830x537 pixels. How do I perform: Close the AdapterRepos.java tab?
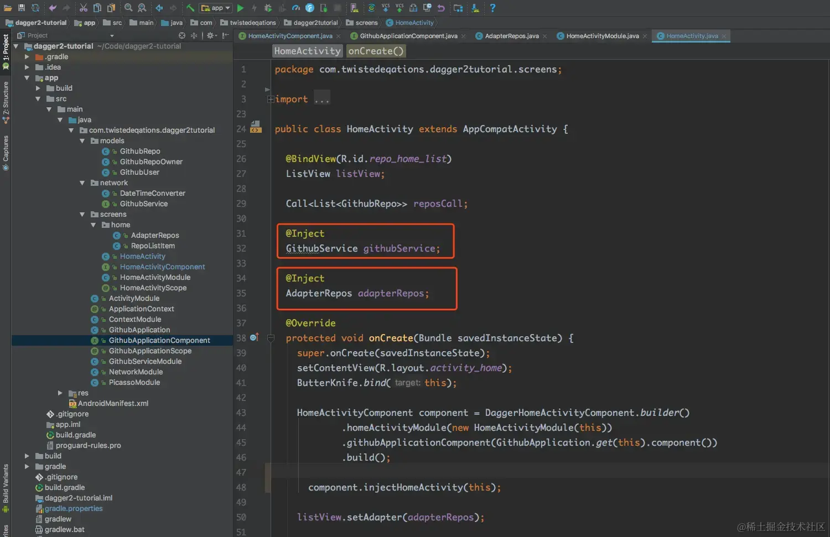544,37
